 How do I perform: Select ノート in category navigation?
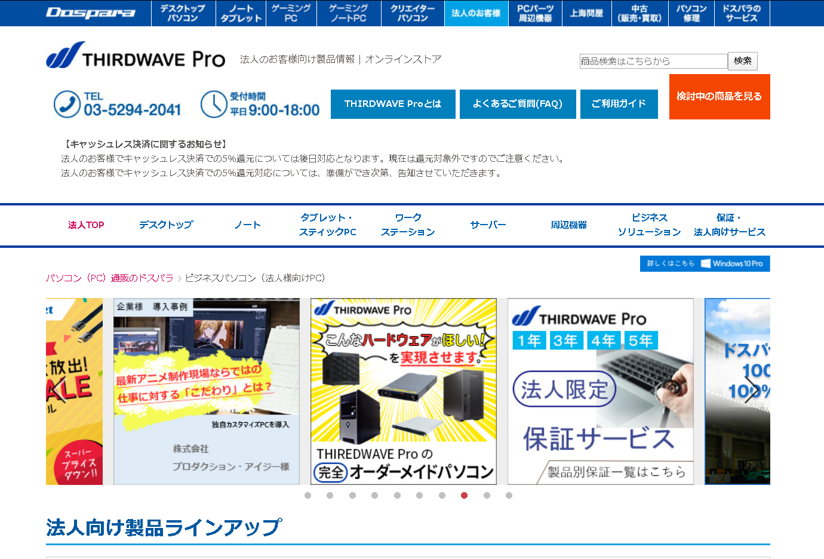(x=247, y=225)
